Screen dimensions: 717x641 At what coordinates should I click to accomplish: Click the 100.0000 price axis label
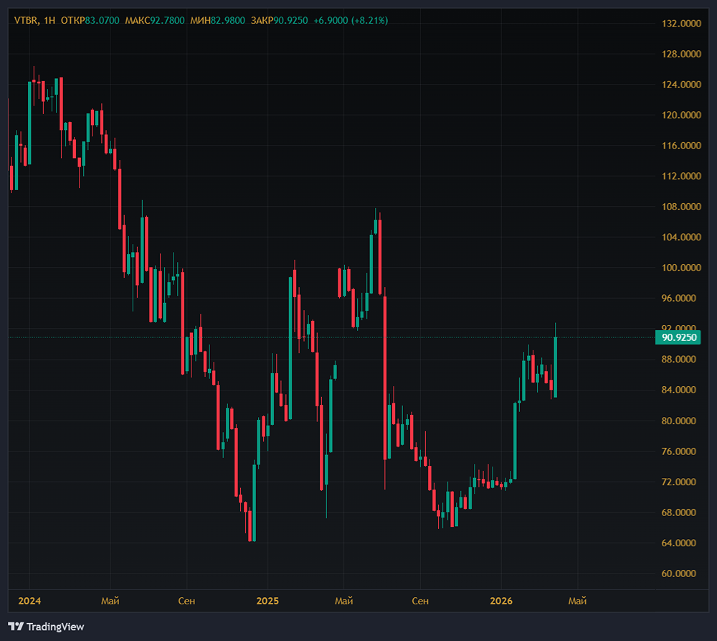coord(681,268)
